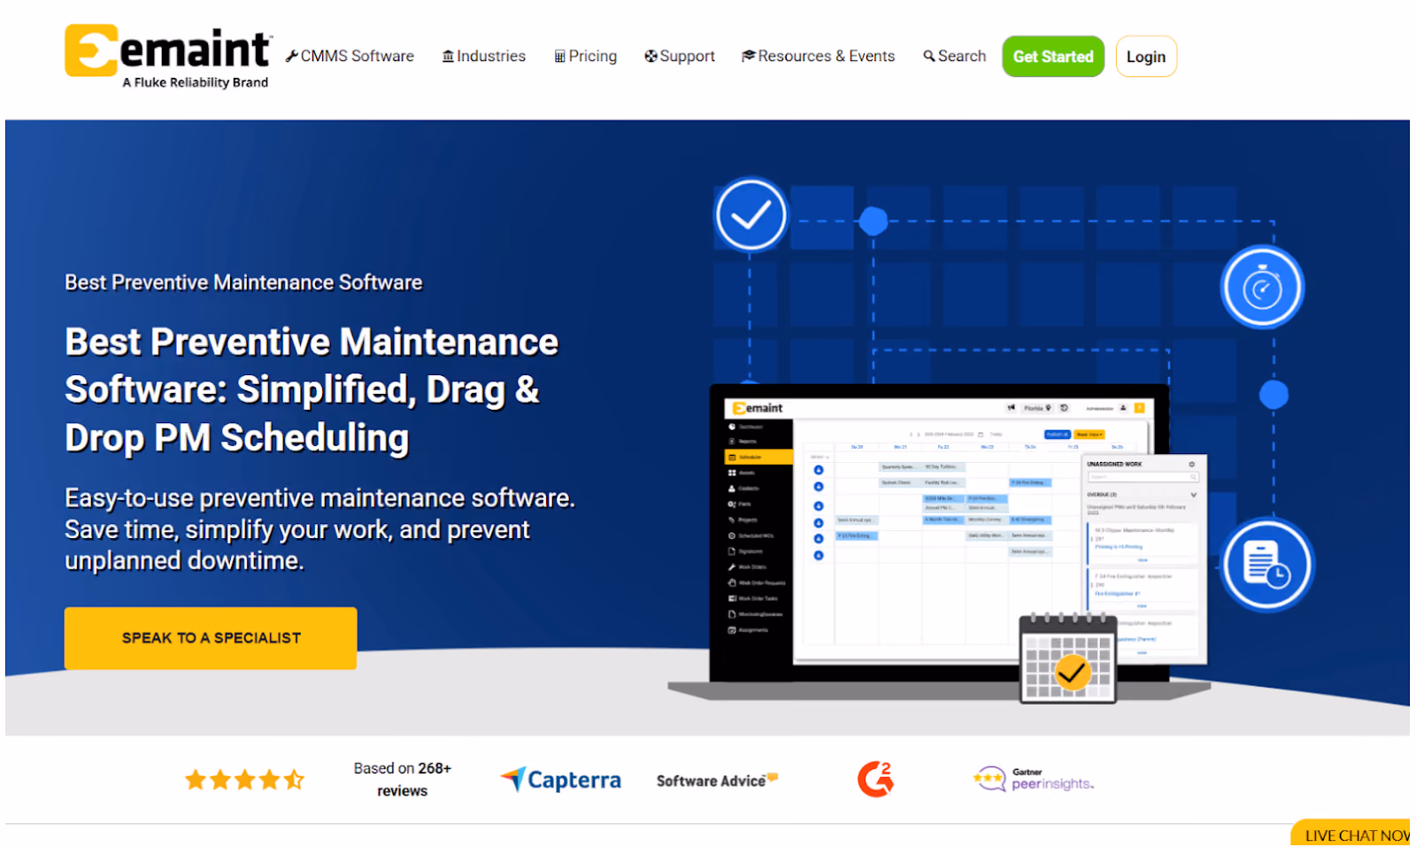The width and height of the screenshot is (1416, 847).
Task: Click the Gartner Peer Insights logo
Action: [1034, 779]
